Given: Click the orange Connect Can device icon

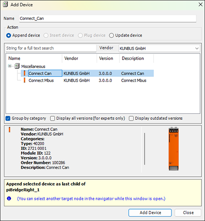Looking at the screenshot, I should tap(24, 73).
